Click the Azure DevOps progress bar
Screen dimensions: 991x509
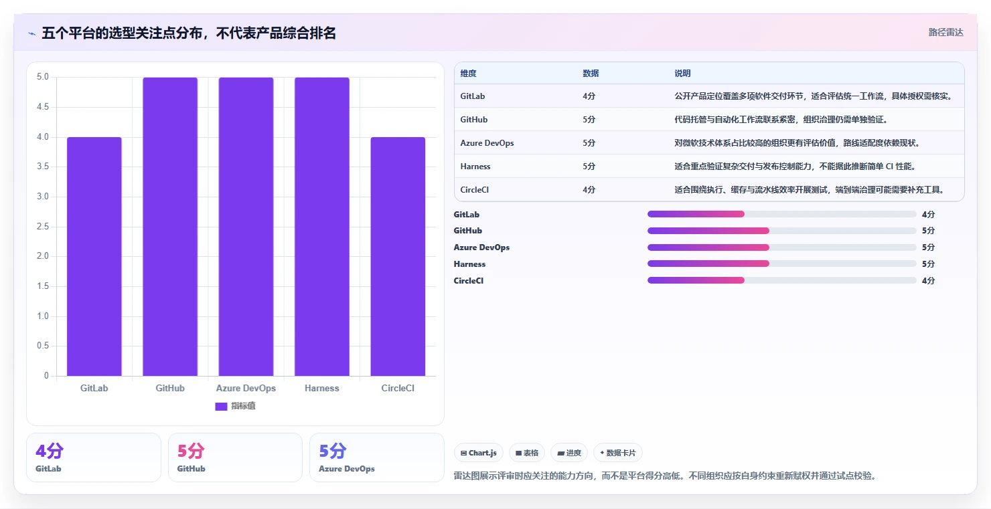[x=781, y=247]
